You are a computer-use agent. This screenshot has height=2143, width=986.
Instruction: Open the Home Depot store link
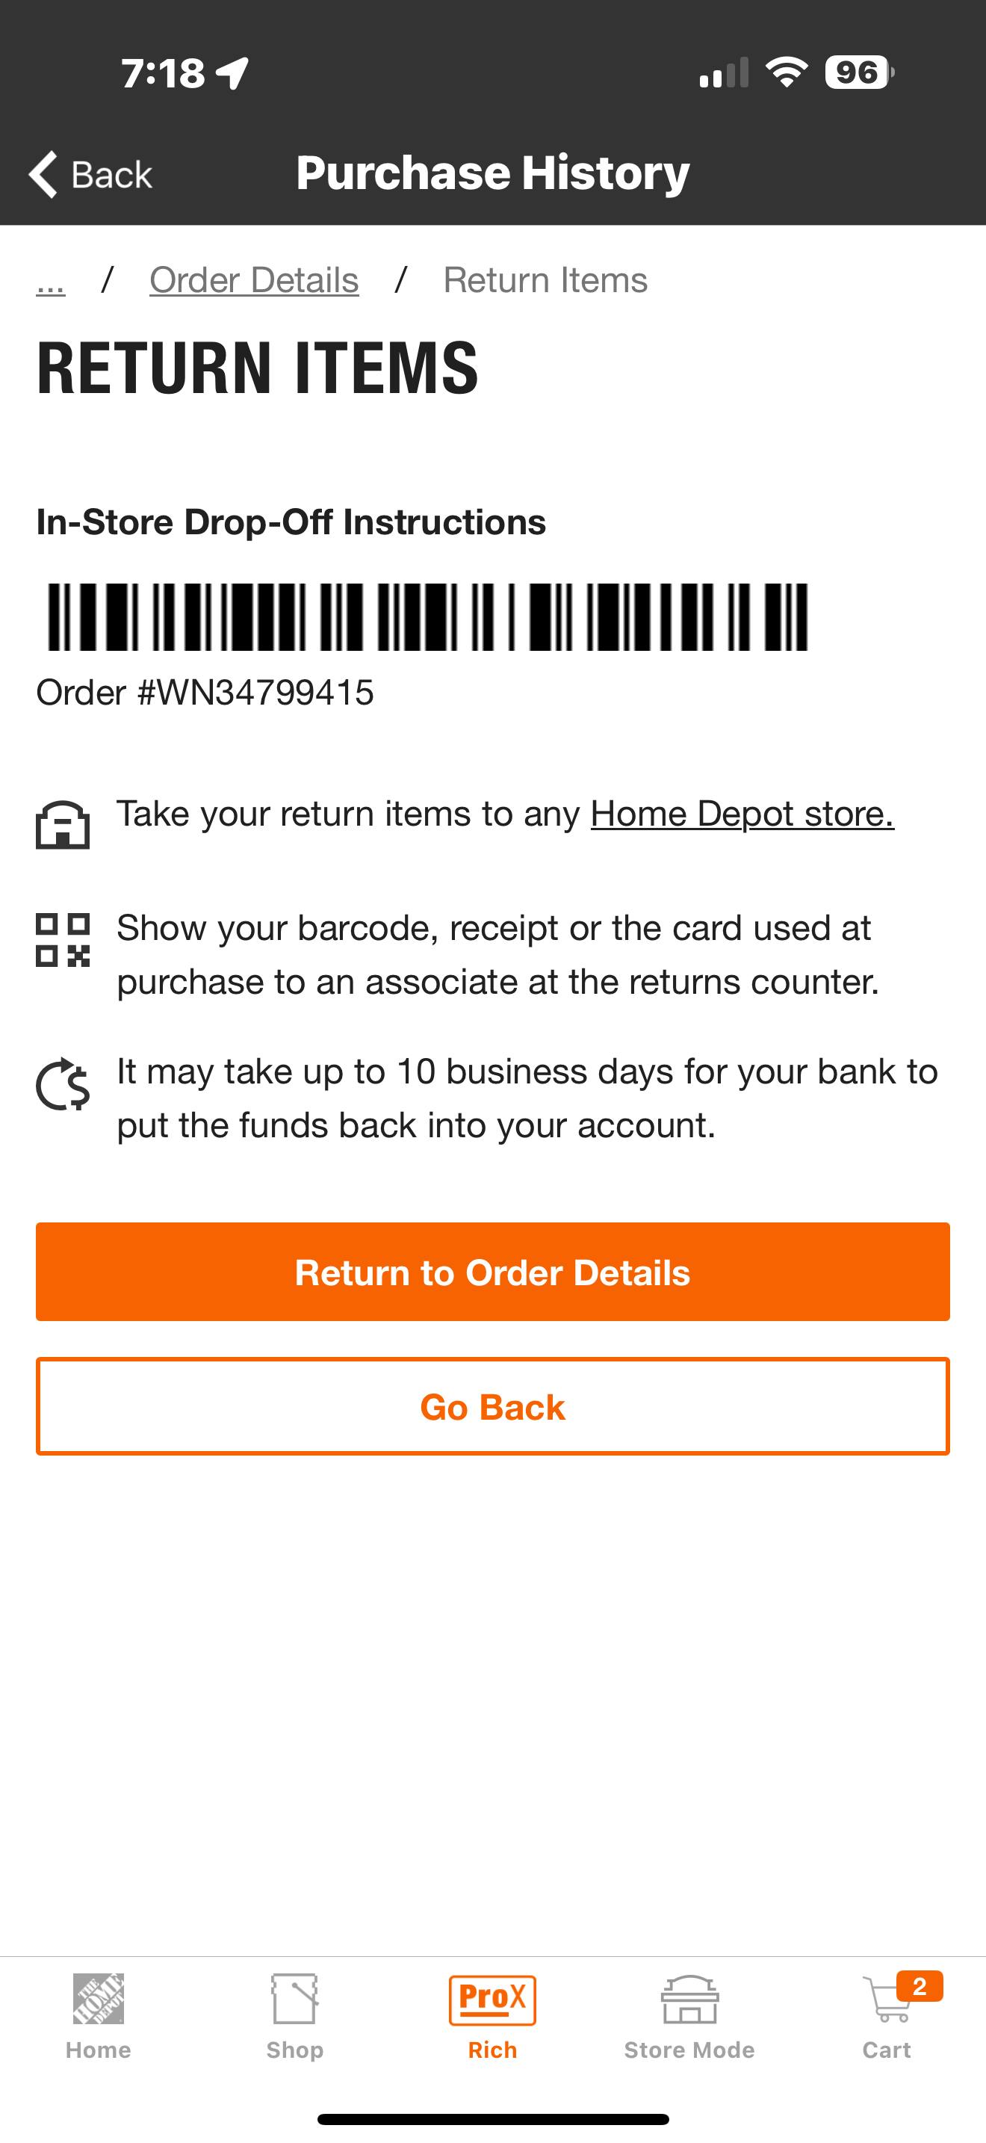(x=742, y=814)
